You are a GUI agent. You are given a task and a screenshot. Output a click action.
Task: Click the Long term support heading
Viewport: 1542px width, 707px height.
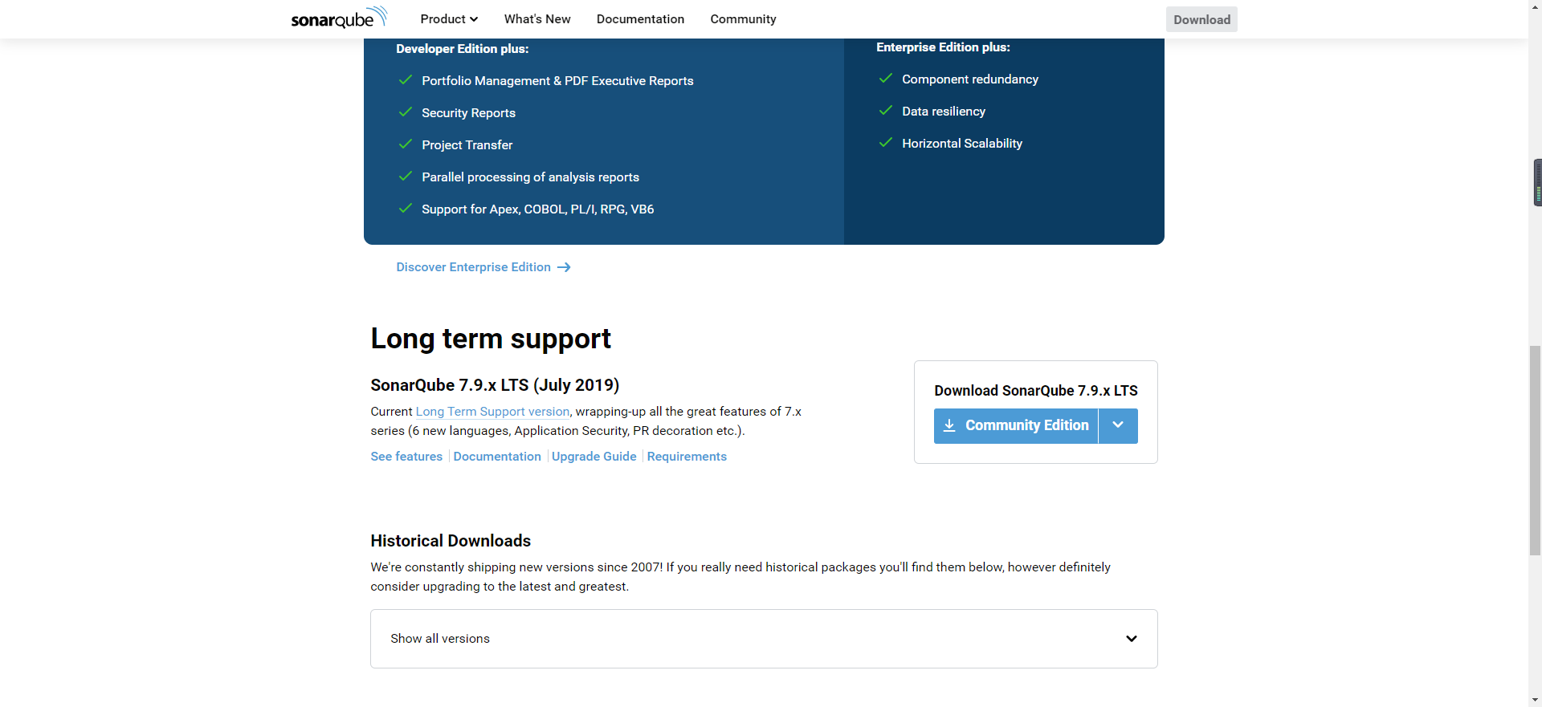click(491, 339)
